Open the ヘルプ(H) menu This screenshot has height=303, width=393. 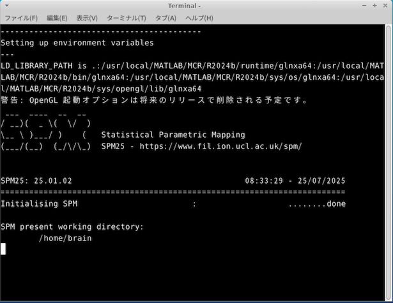199,18
